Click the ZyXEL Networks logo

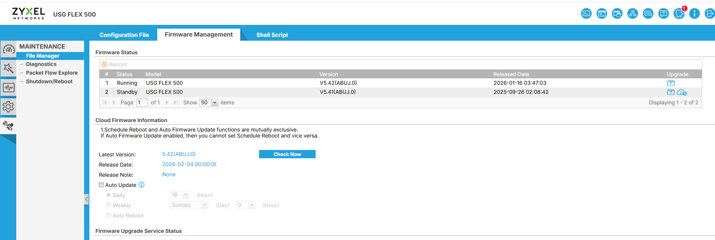[29, 14]
